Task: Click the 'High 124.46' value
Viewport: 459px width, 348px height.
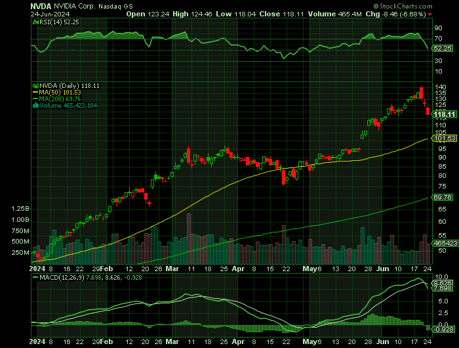Action: coord(192,14)
